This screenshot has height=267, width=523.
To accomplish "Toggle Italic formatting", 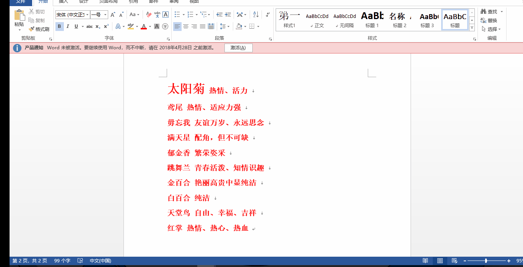I will point(68,26).
